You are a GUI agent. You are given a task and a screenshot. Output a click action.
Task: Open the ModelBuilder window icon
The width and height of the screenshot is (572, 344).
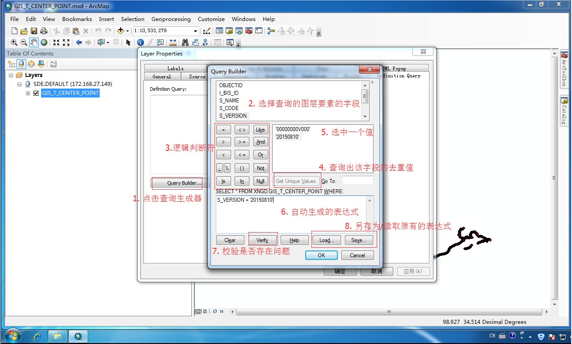pyautogui.click(x=271, y=31)
